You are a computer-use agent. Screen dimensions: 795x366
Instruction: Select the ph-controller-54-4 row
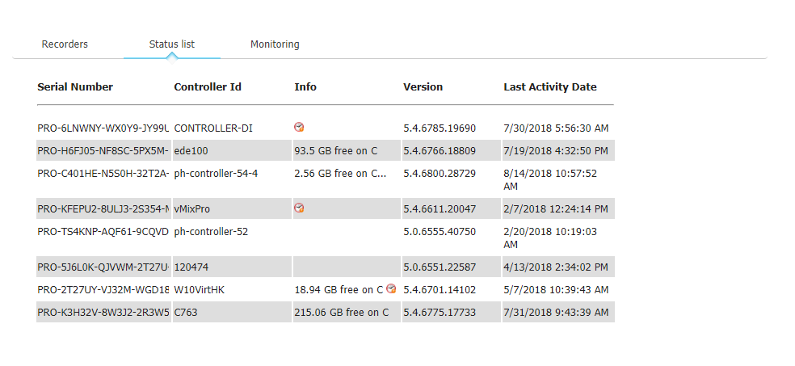tap(326, 179)
